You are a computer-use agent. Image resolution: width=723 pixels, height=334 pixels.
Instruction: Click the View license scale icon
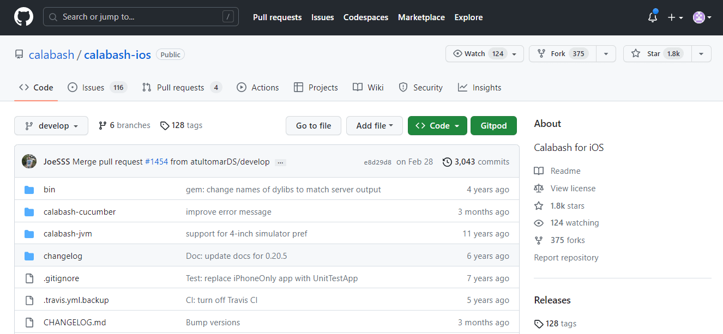coord(539,189)
